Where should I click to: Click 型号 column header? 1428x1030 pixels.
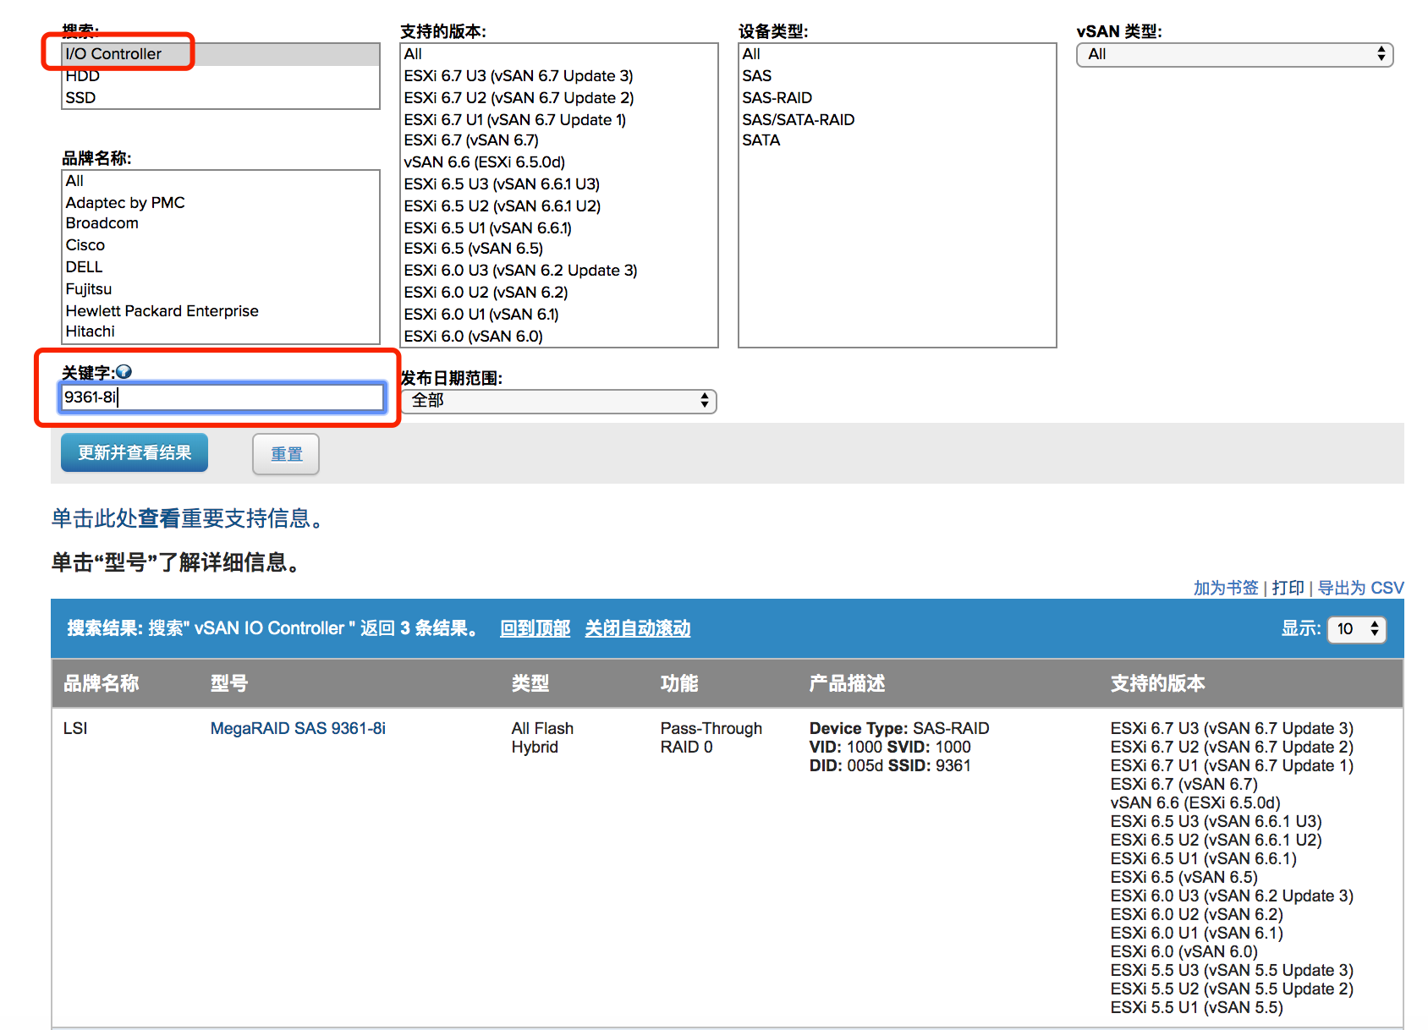tap(229, 683)
